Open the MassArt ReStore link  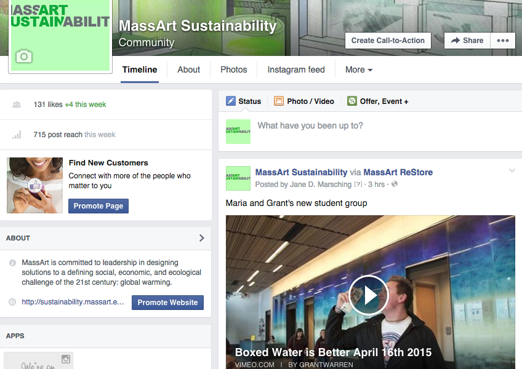[398, 172]
